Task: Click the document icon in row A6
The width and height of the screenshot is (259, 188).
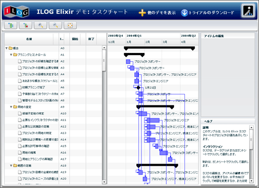Action: (x=20, y=87)
